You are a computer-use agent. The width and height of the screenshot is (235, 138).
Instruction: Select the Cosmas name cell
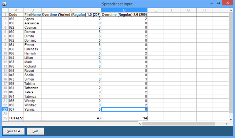tap(33, 27)
